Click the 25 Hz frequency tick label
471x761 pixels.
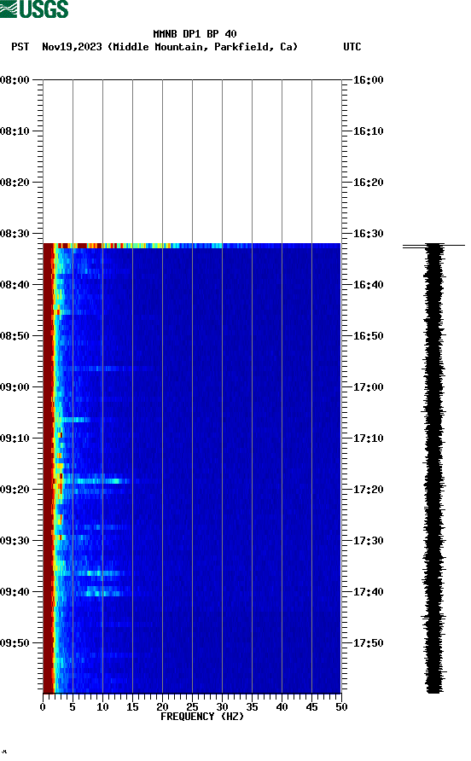point(192,707)
